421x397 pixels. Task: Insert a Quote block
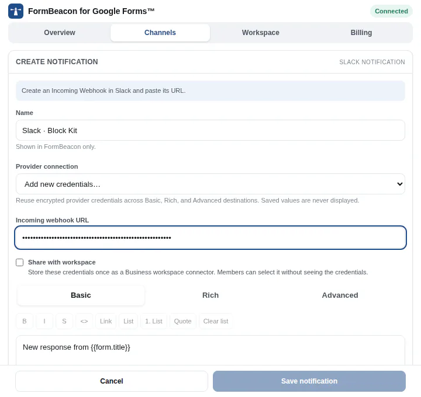click(182, 321)
